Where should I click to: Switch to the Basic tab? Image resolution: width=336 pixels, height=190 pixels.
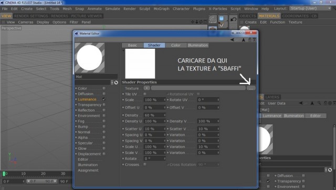coord(132,45)
